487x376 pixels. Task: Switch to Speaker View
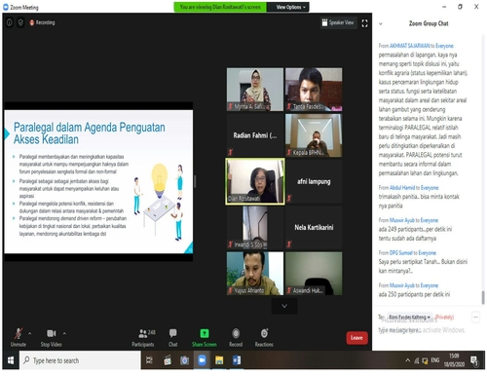[338, 22]
